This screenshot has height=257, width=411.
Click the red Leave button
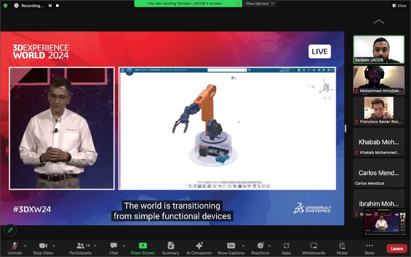[x=397, y=248]
